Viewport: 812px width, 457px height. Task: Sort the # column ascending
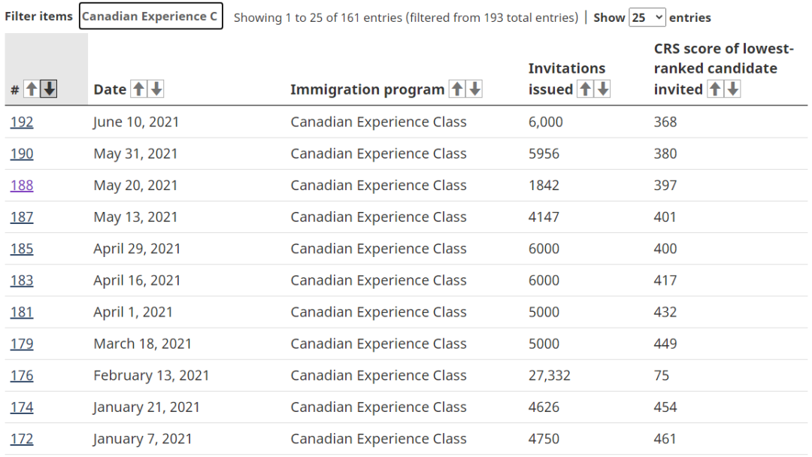(x=32, y=89)
